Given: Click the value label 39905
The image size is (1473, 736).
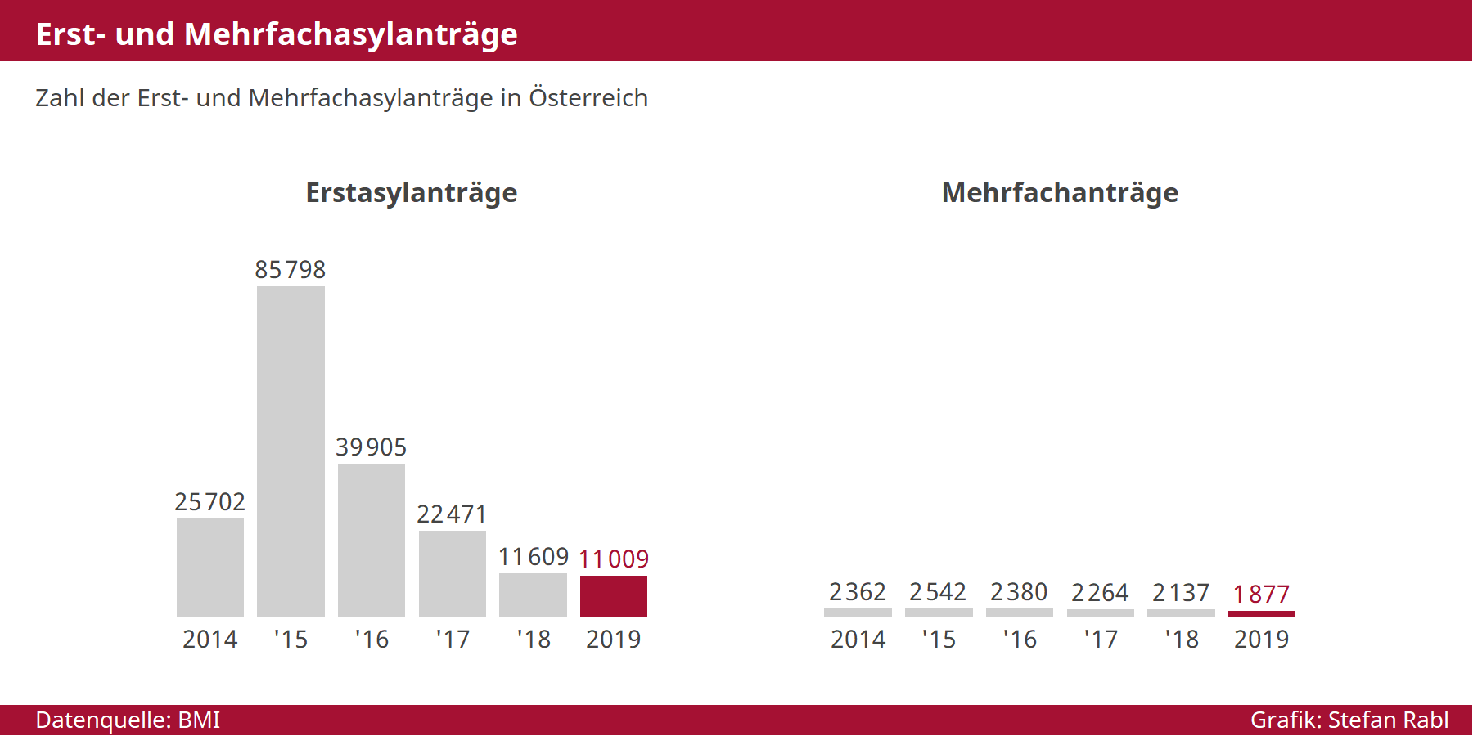Looking at the screenshot, I should [x=372, y=447].
